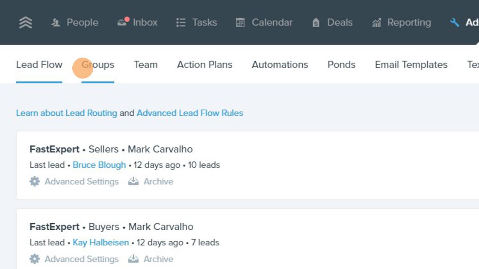Open the Tasks menu label
This screenshot has height=269, width=479.
pyautogui.click(x=204, y=22)
